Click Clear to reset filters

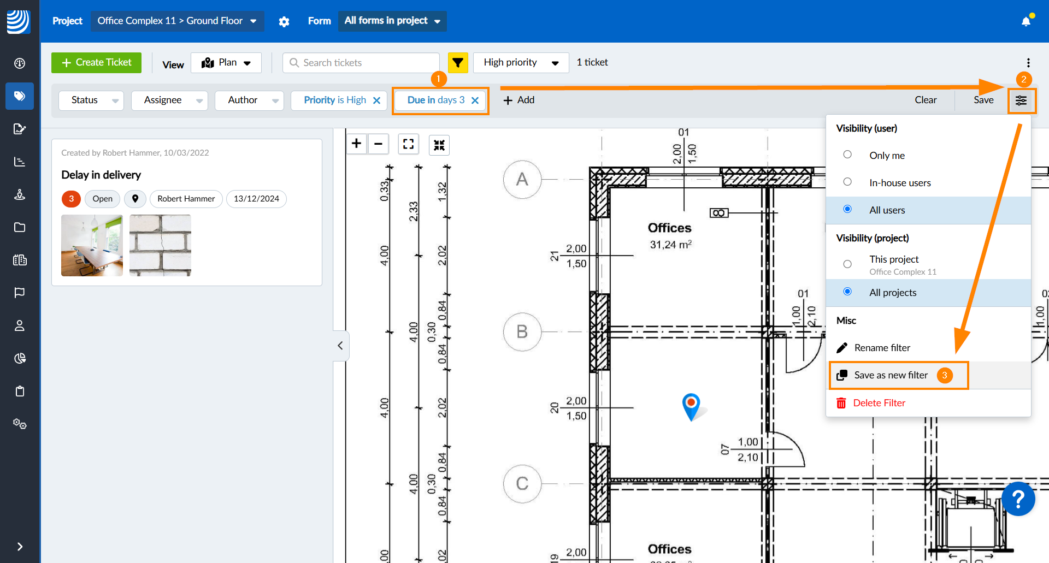[926, 100]
